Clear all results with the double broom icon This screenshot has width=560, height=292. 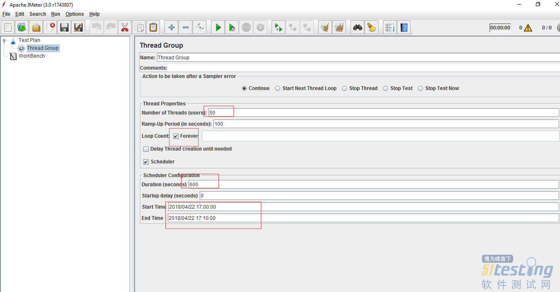tap(339, 28)
